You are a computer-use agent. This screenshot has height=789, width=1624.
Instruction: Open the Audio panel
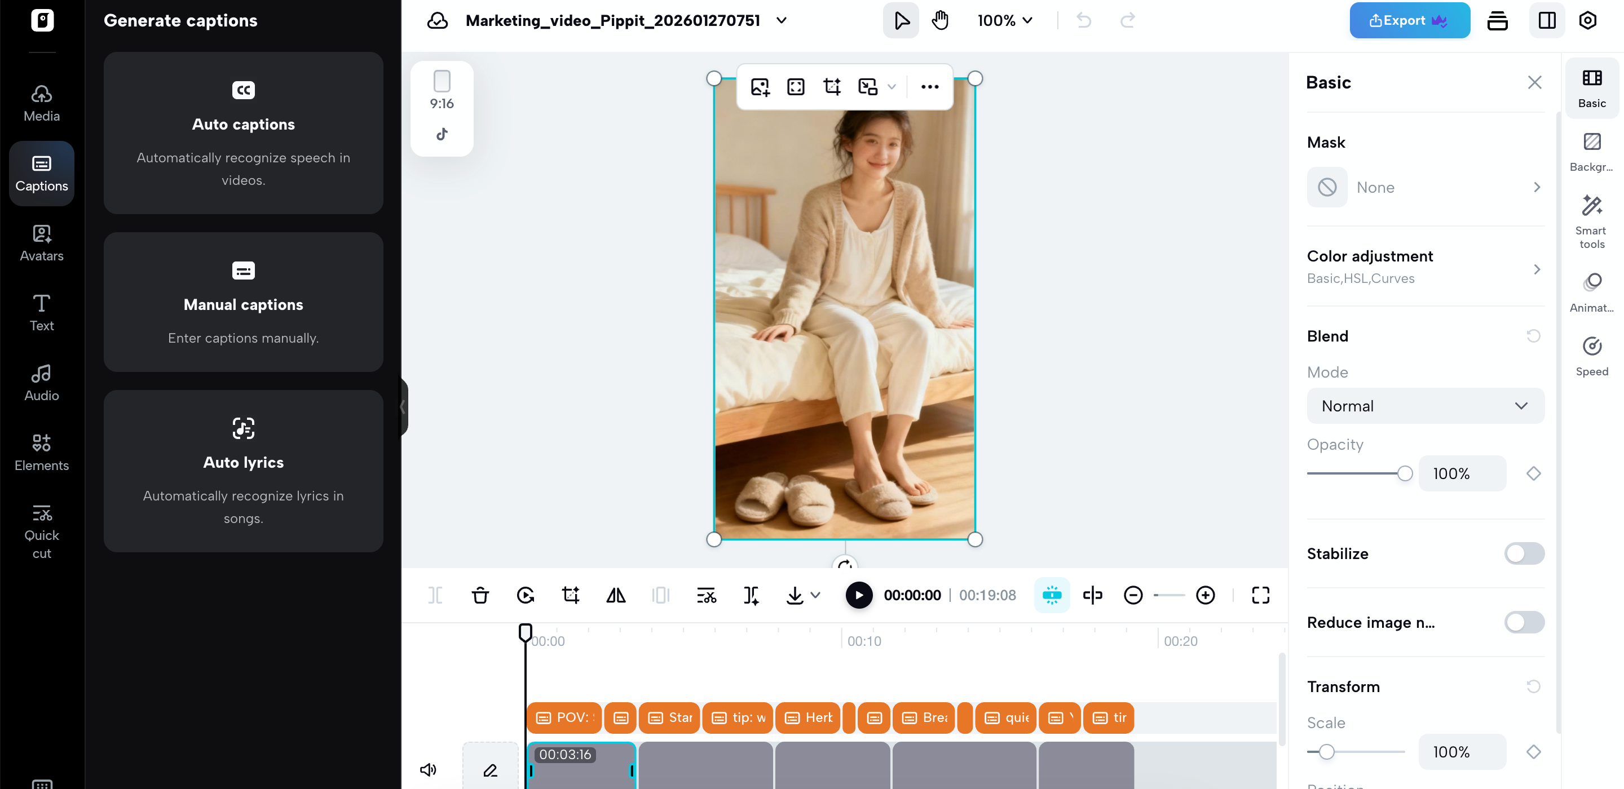click(x=41, y=382)
